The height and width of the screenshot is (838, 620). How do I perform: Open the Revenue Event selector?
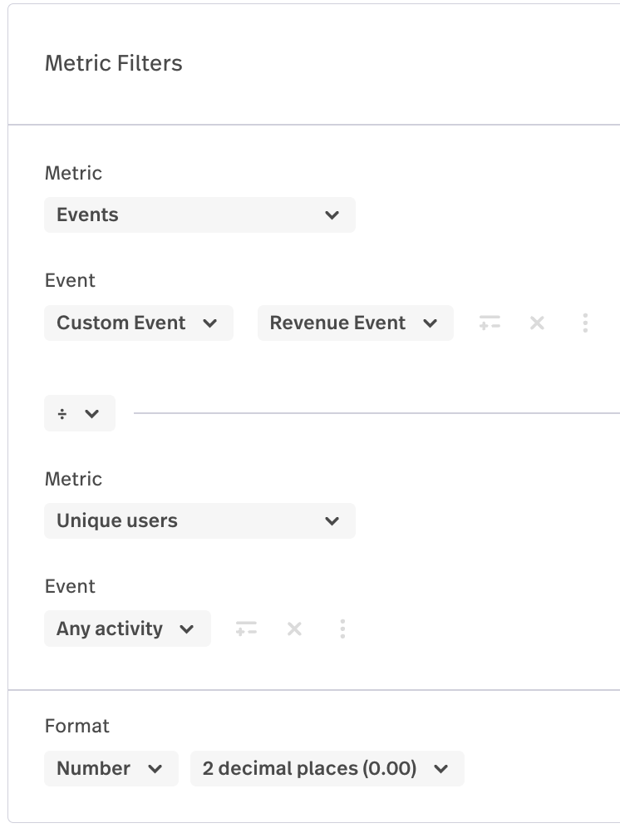point(355,323)
